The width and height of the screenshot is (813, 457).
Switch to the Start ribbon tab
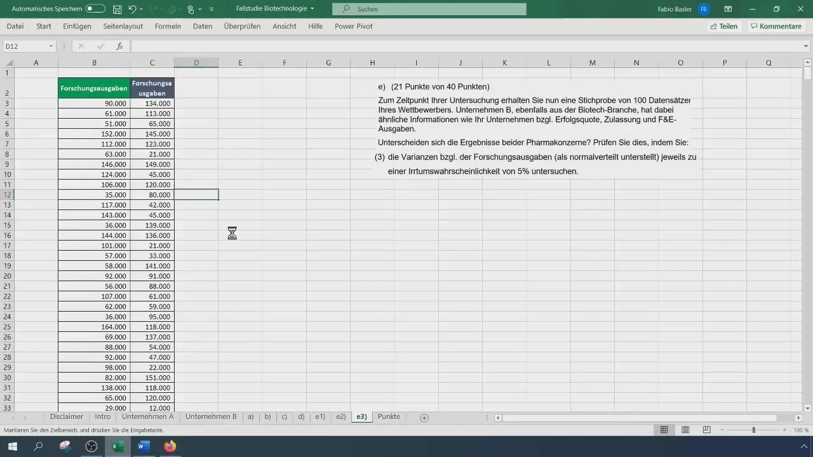(44, 26)
